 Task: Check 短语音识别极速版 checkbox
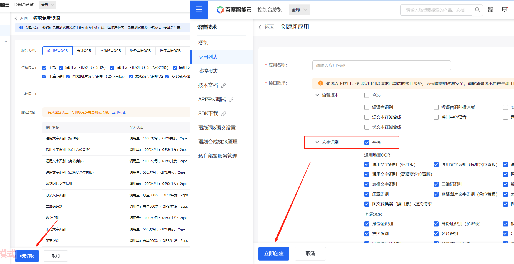tap(436, 107)
